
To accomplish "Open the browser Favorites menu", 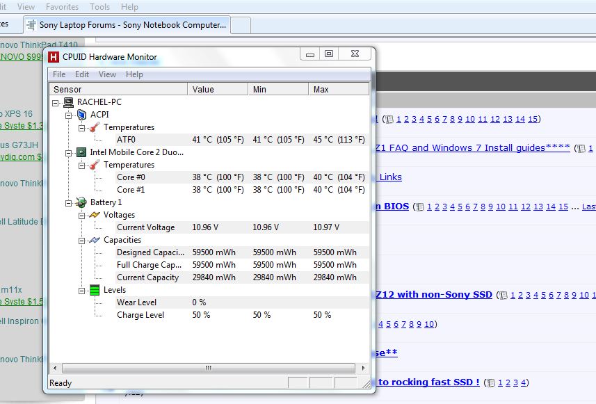I will [62, 7].
